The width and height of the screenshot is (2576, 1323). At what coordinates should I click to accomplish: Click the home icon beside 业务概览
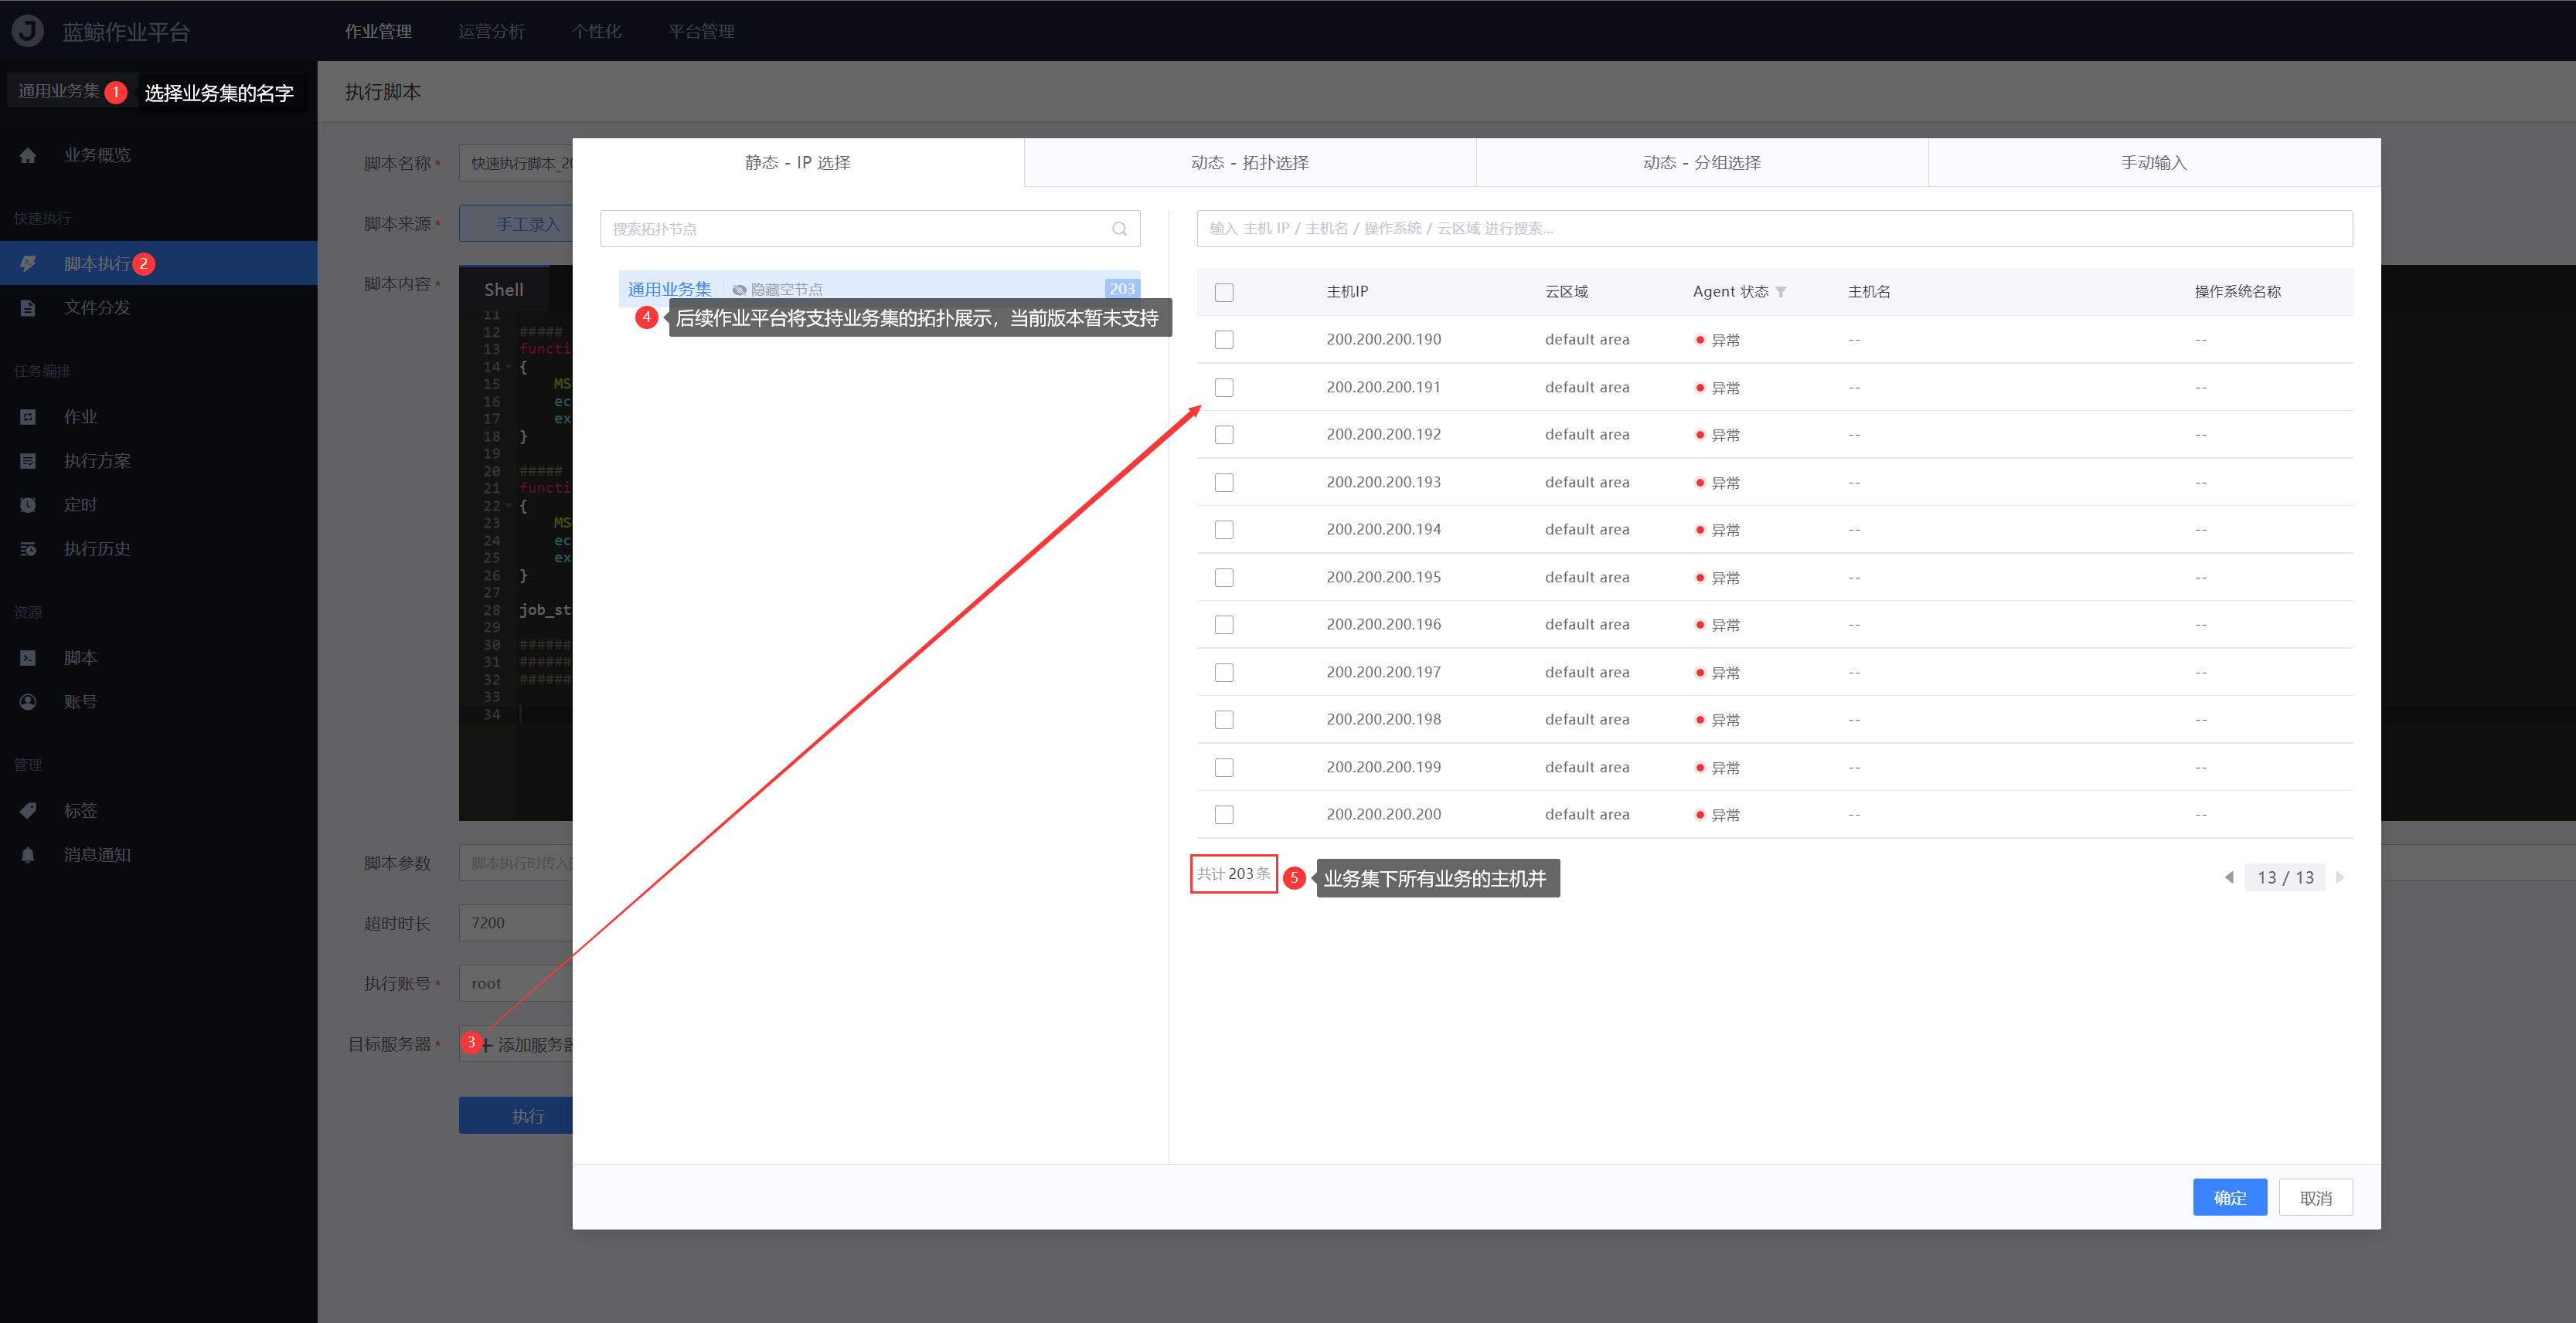(x=28, y=155)
